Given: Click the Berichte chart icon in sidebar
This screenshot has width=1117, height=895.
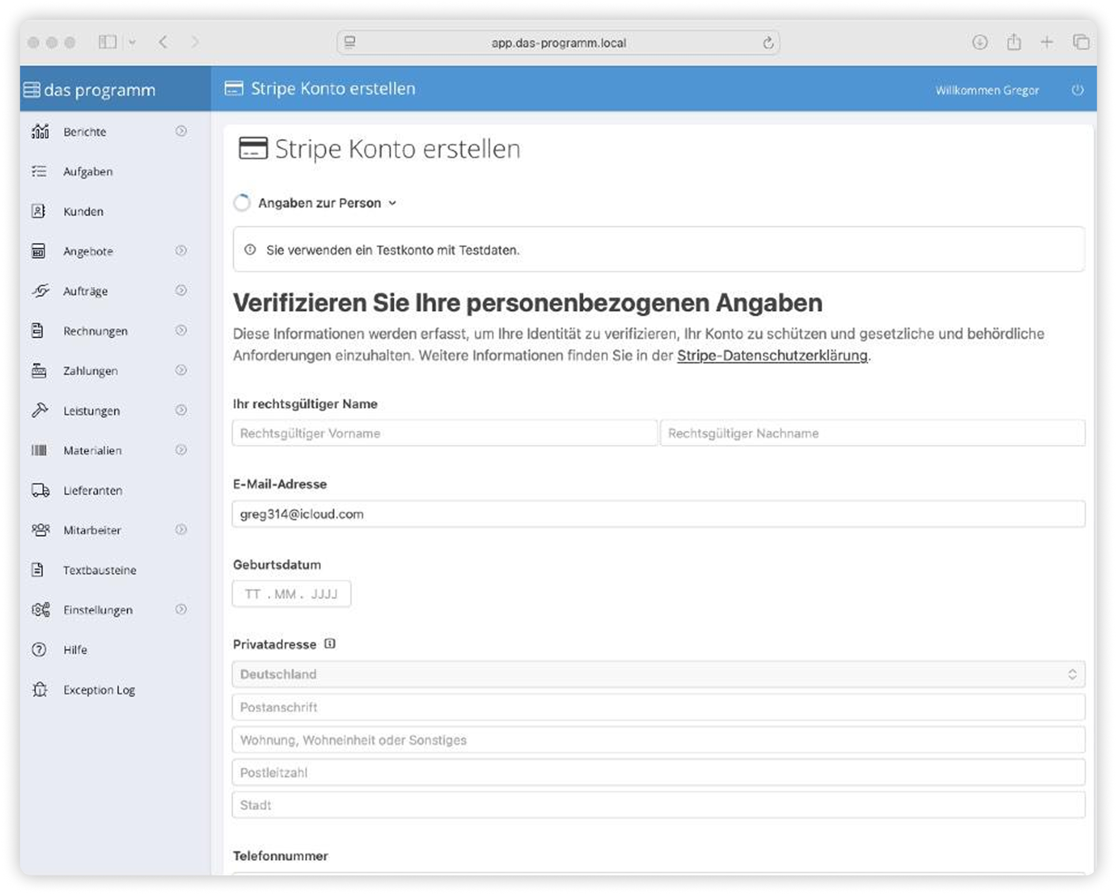Looking at the screenshot, I should pyautogui.click(x=40, y=131).
